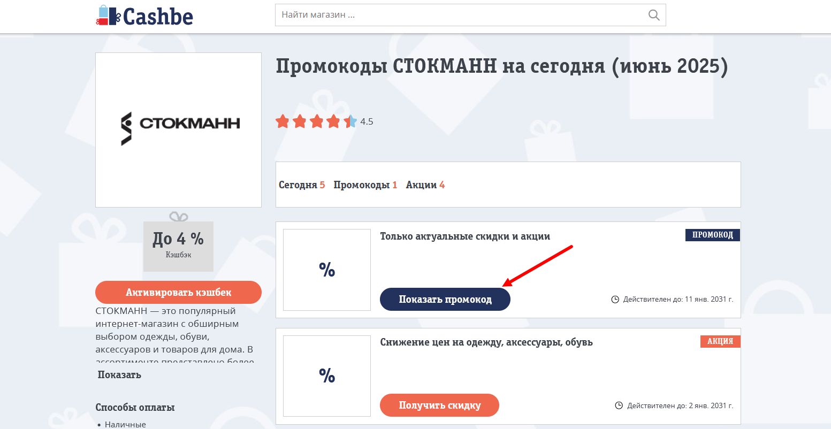Open the СТОКМАНН store logo image
Screen dimensions: 831x429
(x=178, y=130)
